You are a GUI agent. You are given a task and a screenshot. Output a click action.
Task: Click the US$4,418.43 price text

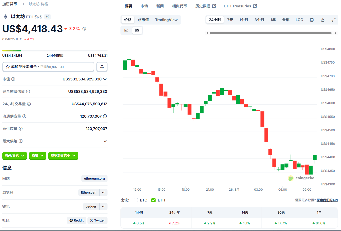point(32,29)
